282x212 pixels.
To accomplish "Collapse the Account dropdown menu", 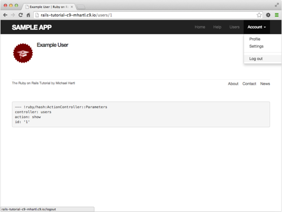I will click(x=257, y=27).
